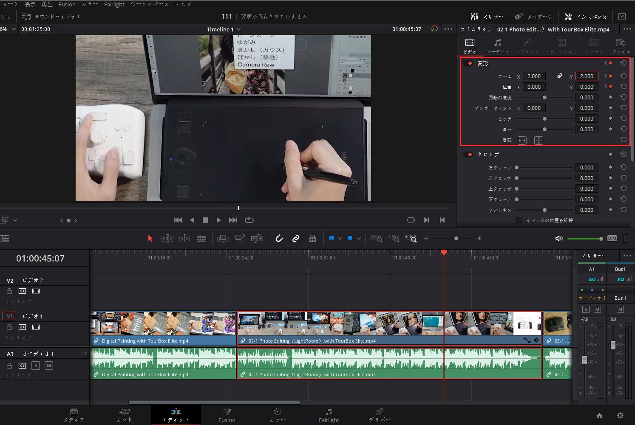Reset the Zoom parameter
The image size is (635, 425).
click(x=624, y=76)
